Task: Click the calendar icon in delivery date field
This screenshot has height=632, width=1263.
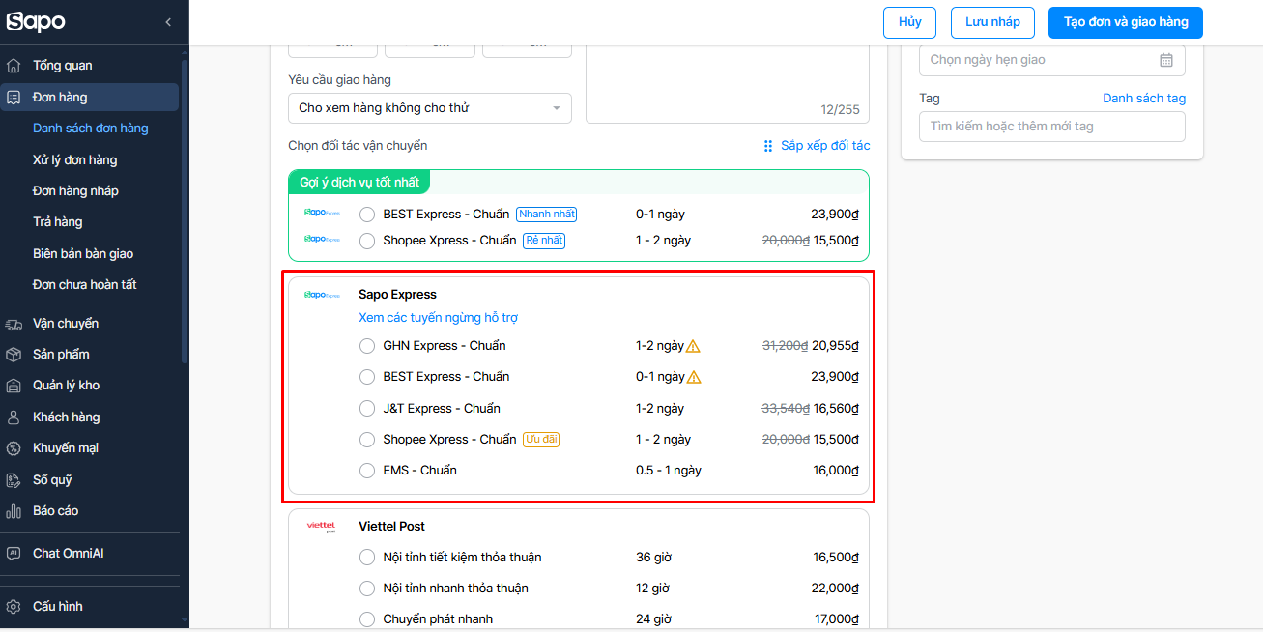Action: tap(1166, 60)
